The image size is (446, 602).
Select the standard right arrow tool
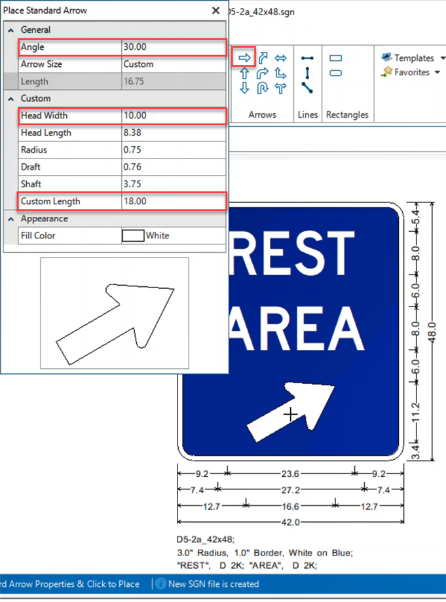pos(244,58)
